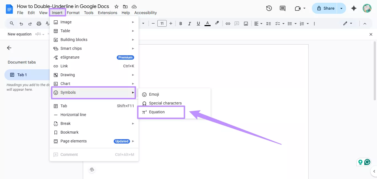Decrease the font size

click(153, 24)
